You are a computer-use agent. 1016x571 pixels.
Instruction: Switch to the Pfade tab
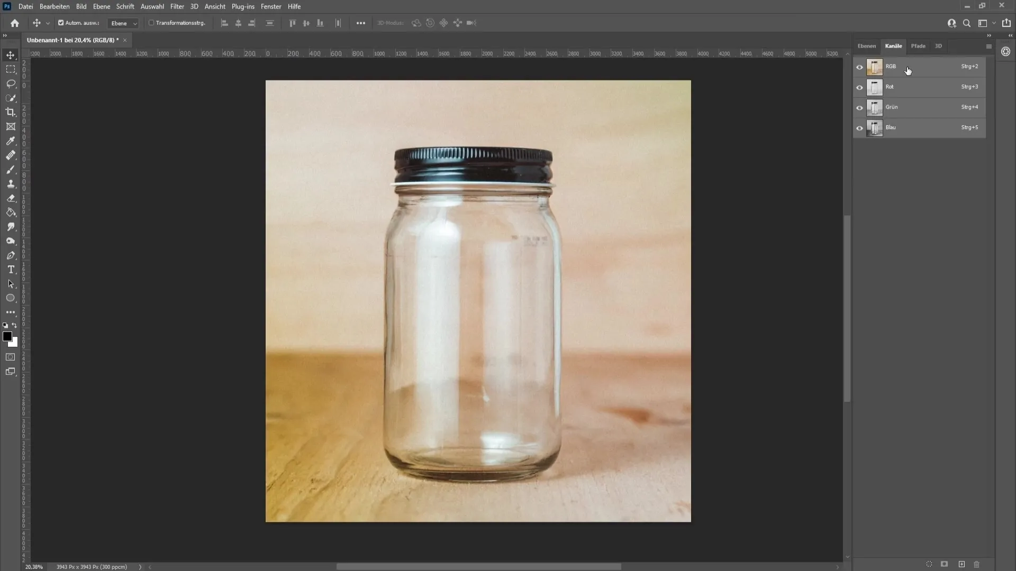point(918,45)
